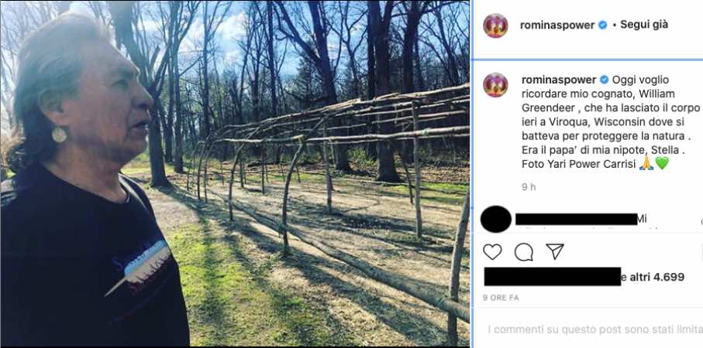
Task: Share post with paper plane icon
Action: coord(555,252)
